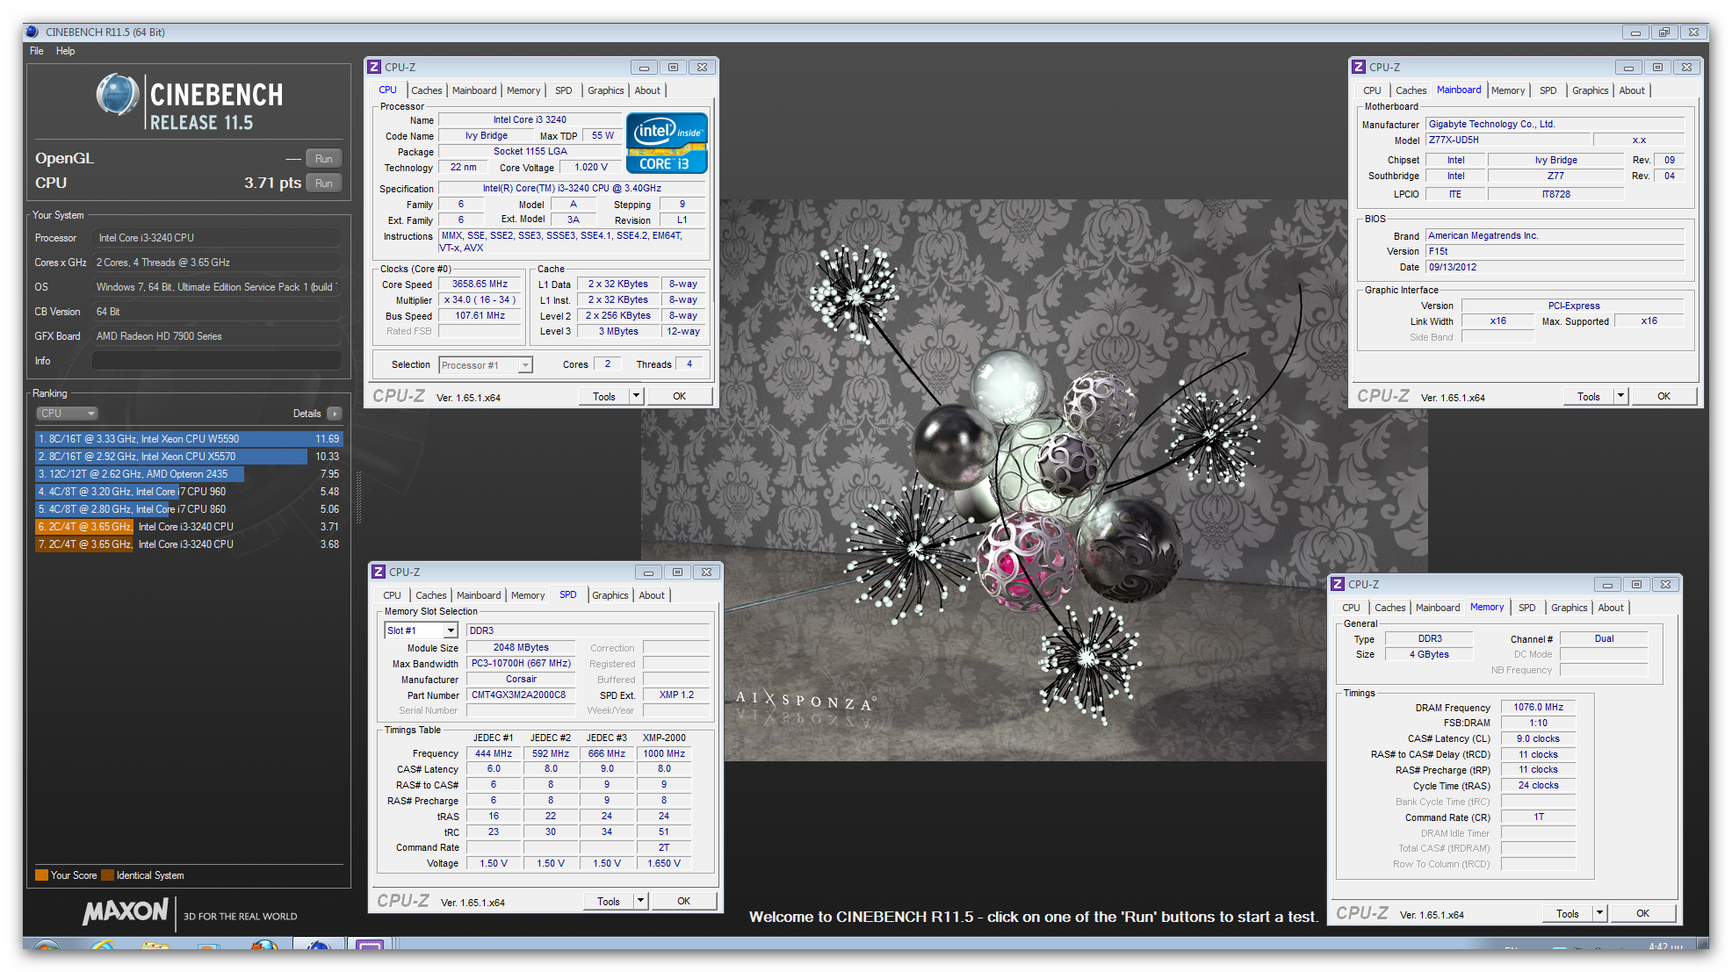The image size is (1732, 972).
Task: Click the CPU-Z title icon of SPD window
Action: (x=379, y=572)
